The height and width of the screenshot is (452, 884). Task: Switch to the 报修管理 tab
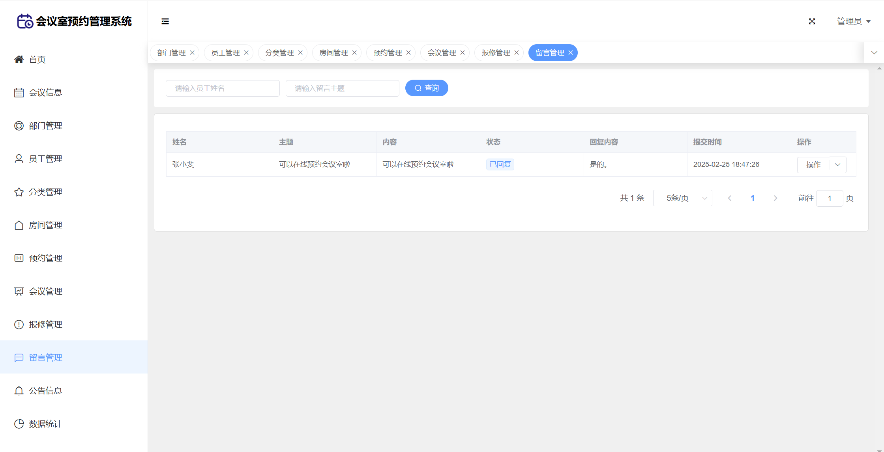tap(495, 53)
